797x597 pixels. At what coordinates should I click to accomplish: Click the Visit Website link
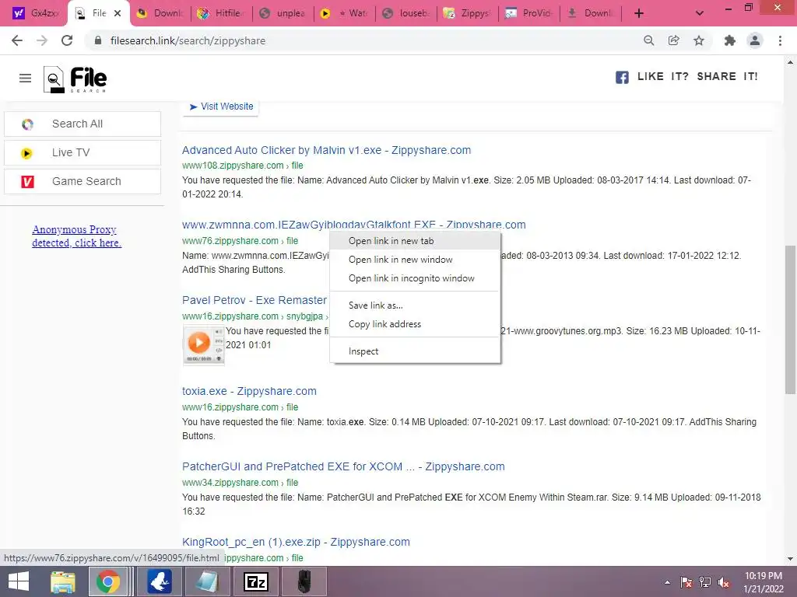click(221, 106)
